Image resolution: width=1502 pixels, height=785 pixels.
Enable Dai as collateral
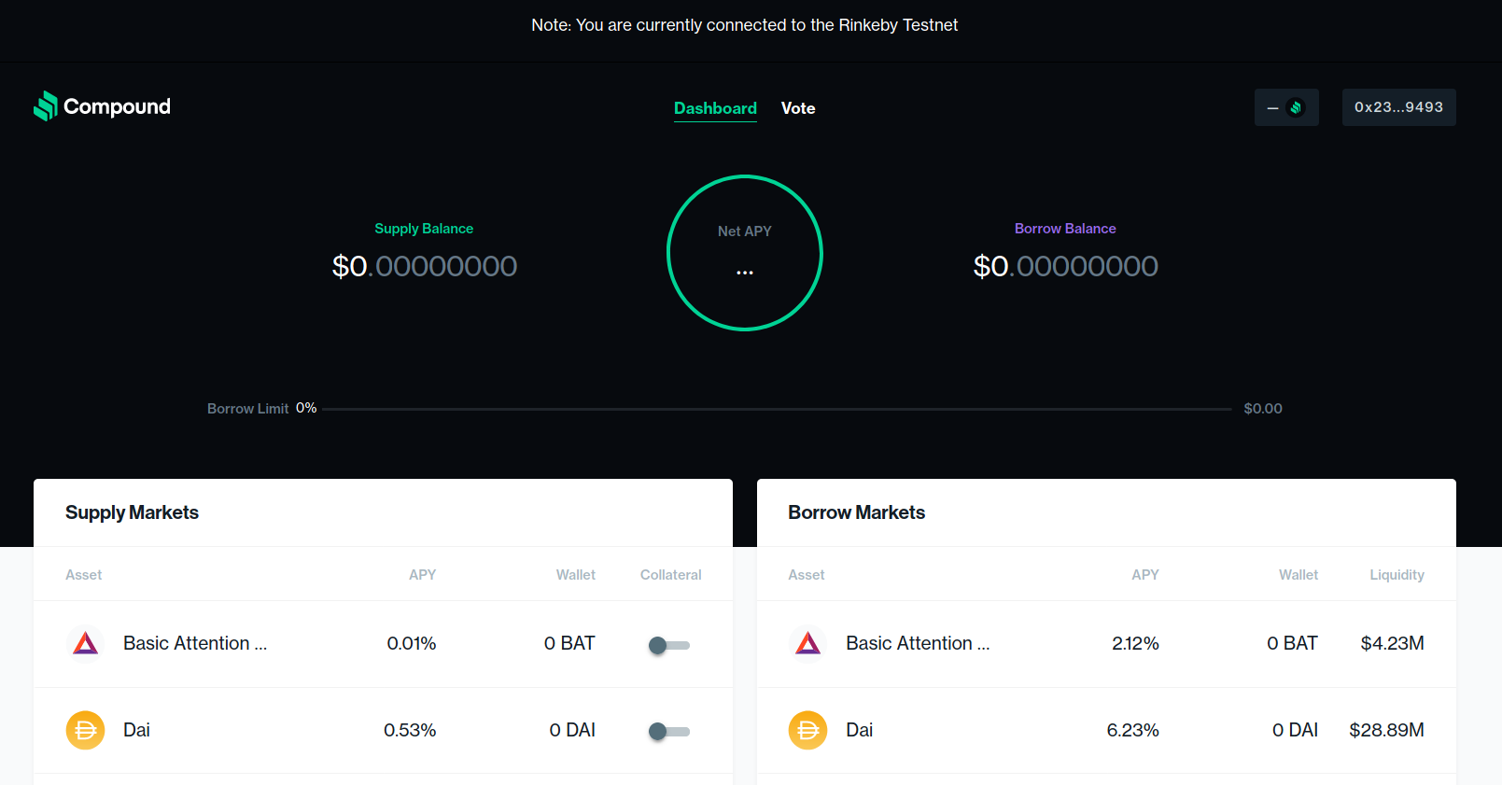click(669, 732)
